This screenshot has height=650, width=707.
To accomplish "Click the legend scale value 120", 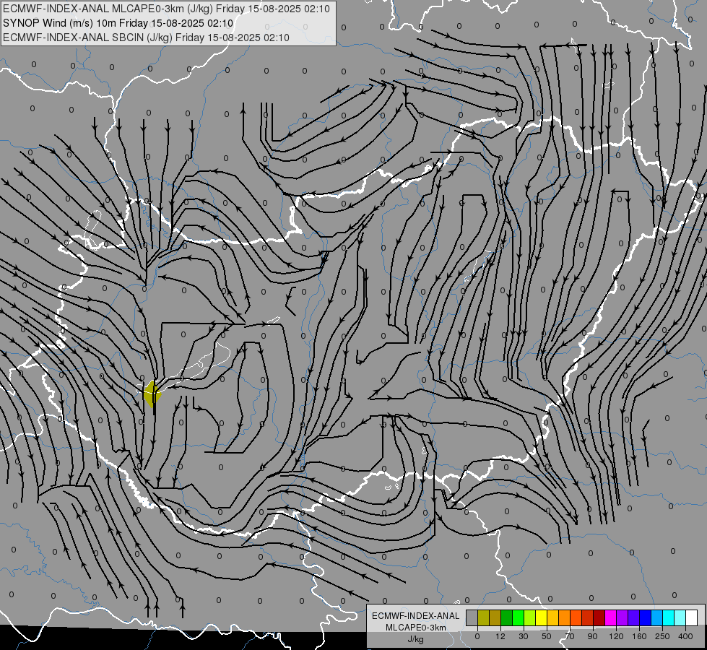I will pos(616,636).
